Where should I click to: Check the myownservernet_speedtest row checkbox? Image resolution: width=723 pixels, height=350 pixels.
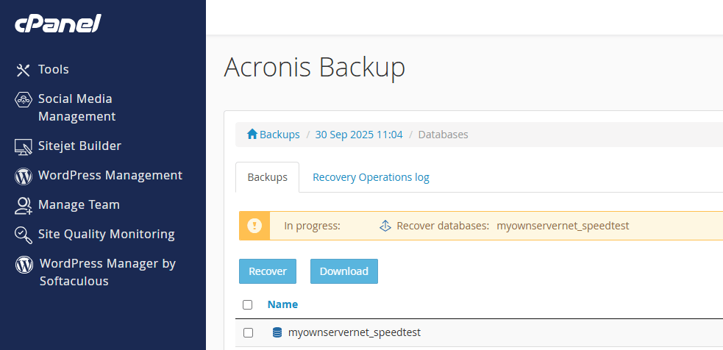[248, 332]
